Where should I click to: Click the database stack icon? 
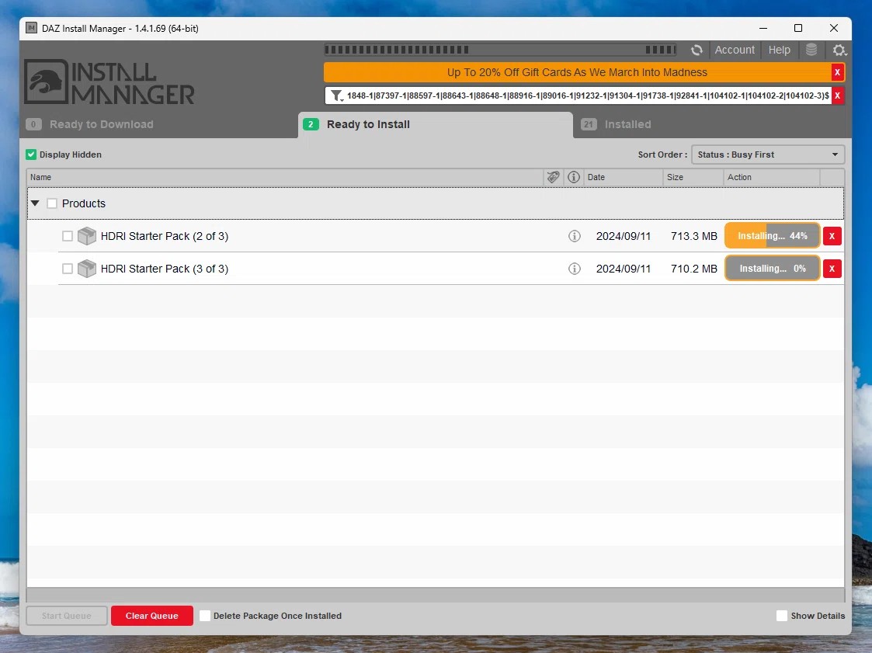click(811, 50)
